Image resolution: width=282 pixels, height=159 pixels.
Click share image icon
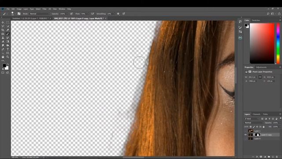coord(279,14)
